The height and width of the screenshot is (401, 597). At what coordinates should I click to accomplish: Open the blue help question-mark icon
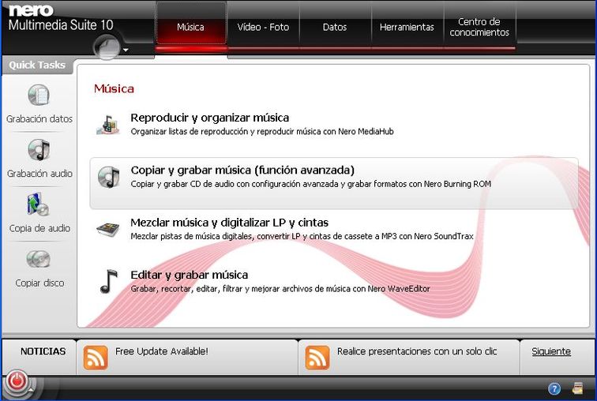click(x=554, y=389)
